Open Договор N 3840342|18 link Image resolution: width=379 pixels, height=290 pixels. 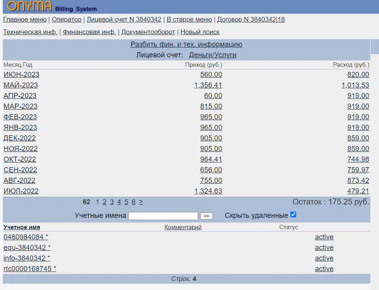click(251, 19)
